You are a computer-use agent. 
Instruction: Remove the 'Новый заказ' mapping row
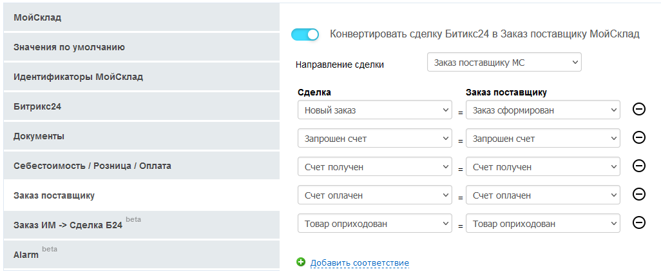coord(639,110)
